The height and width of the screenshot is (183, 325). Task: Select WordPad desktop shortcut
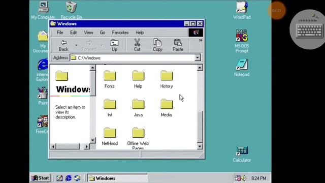point(242,10)
